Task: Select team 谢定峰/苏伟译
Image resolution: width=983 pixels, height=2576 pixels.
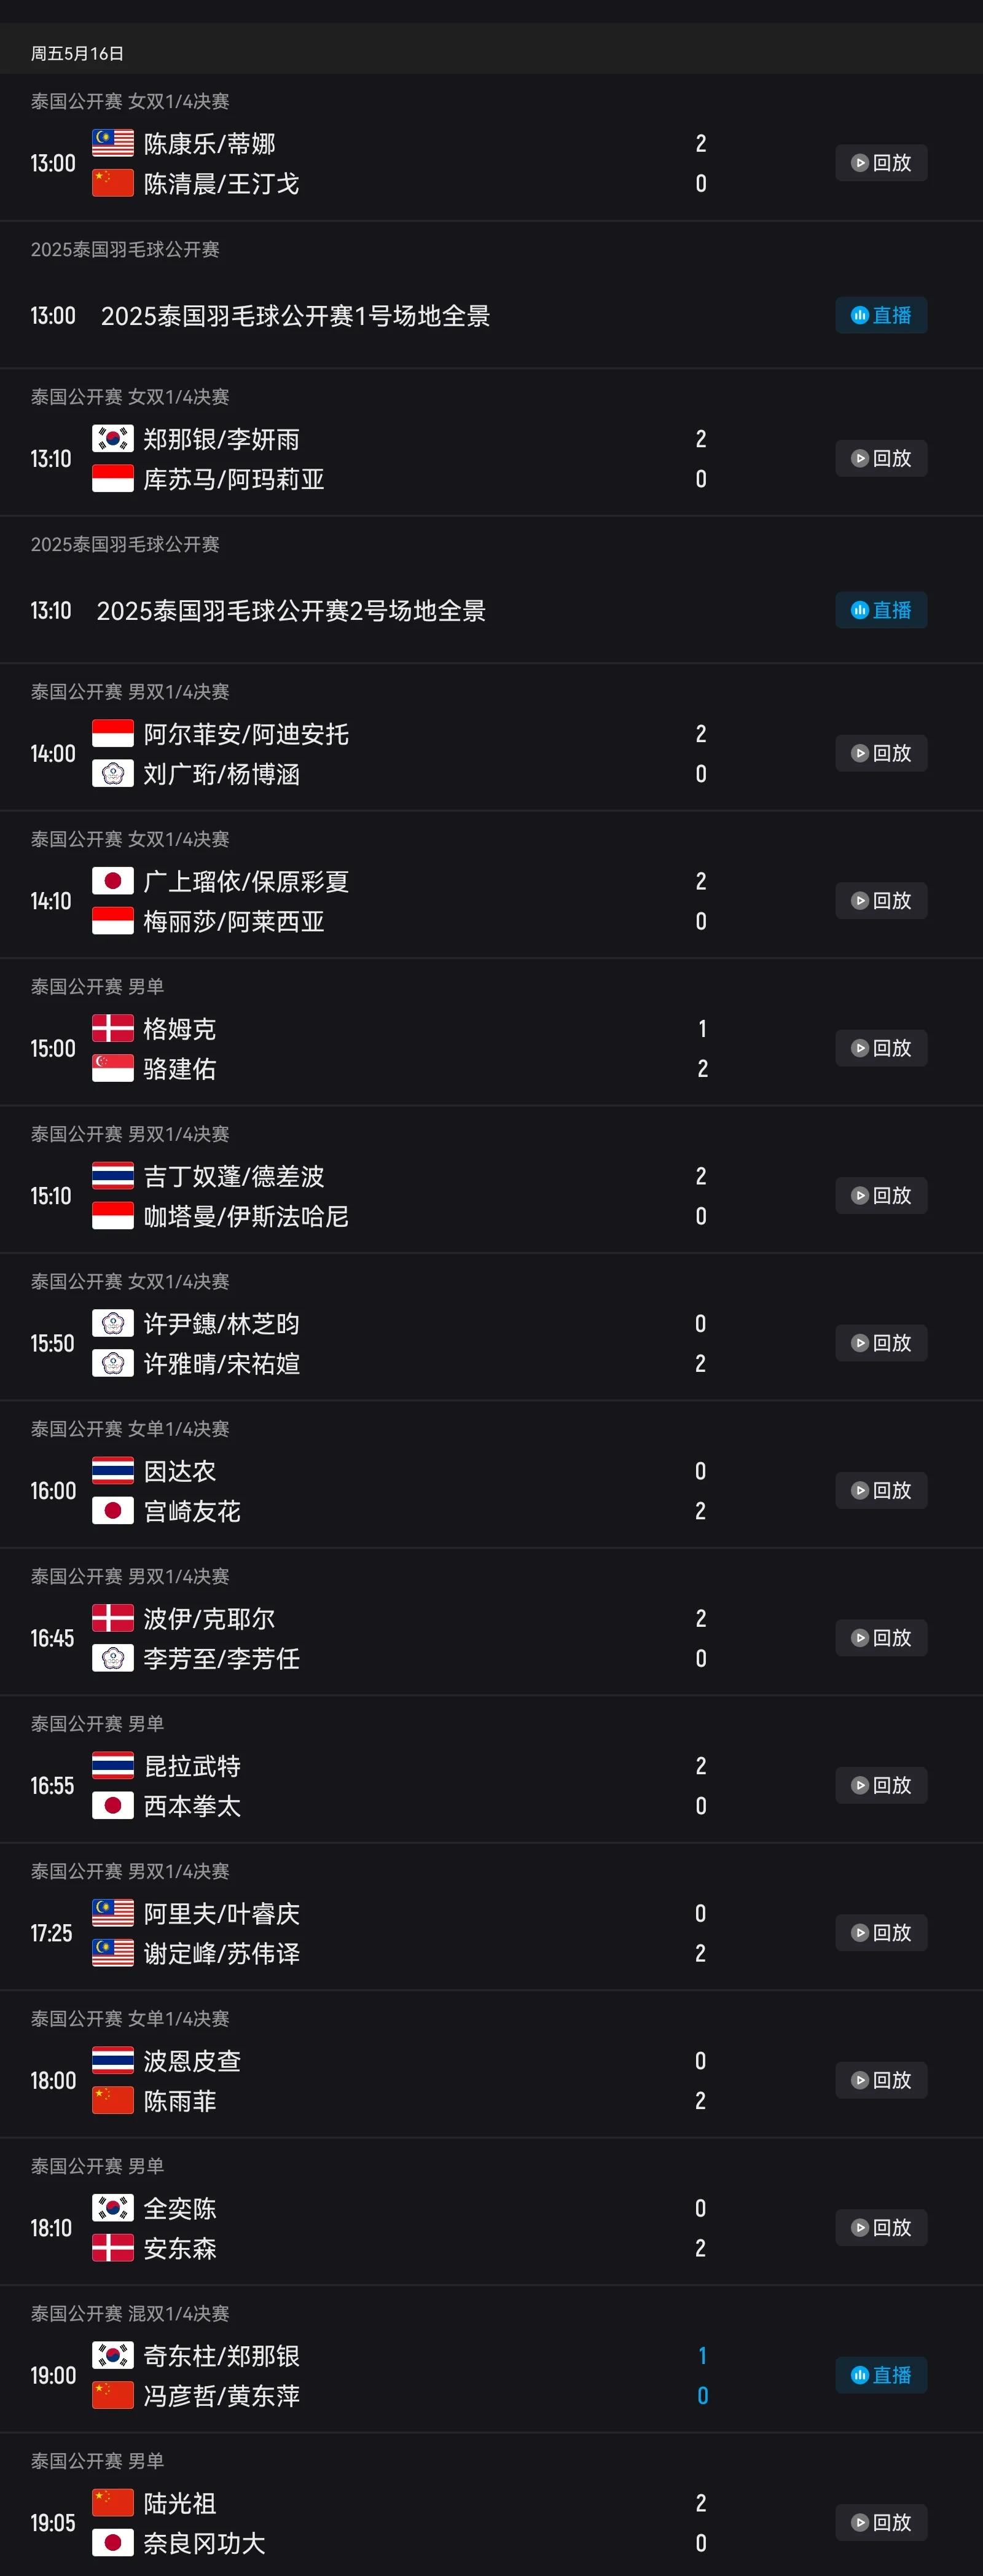Action: (222, 1953)
